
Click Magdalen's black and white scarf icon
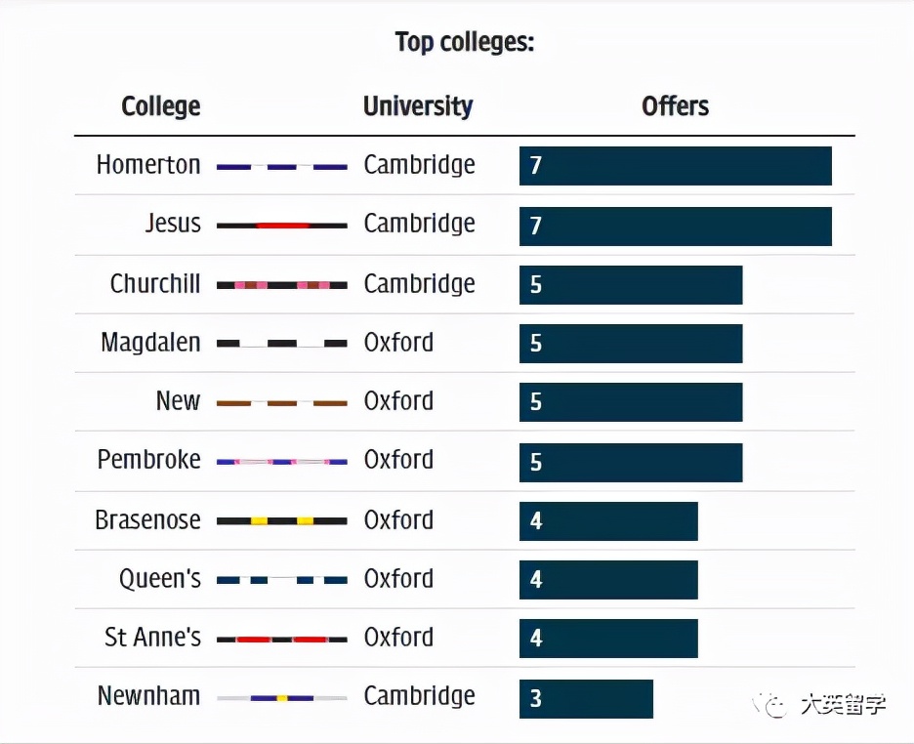281,344
